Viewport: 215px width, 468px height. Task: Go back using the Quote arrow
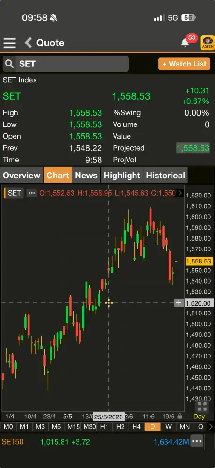[x=29, y=43]
